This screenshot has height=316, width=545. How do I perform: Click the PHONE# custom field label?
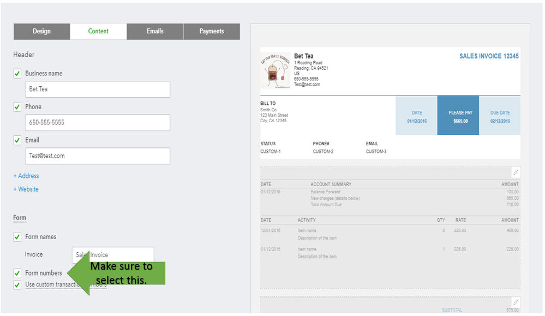pyautogui.click(x=321, y=144)
